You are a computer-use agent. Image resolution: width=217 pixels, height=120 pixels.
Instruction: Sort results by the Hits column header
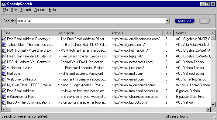point(168,33)
